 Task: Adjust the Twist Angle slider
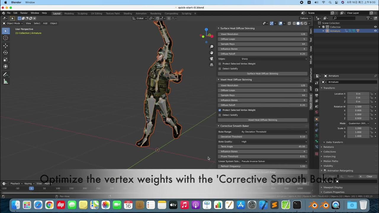[263, 147]
